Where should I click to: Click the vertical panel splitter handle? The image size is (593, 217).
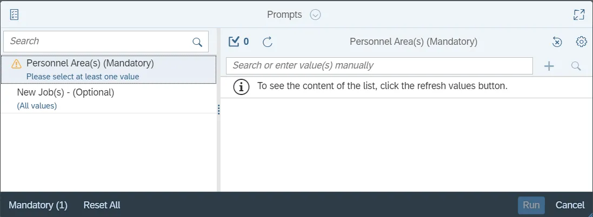(218, 110)
